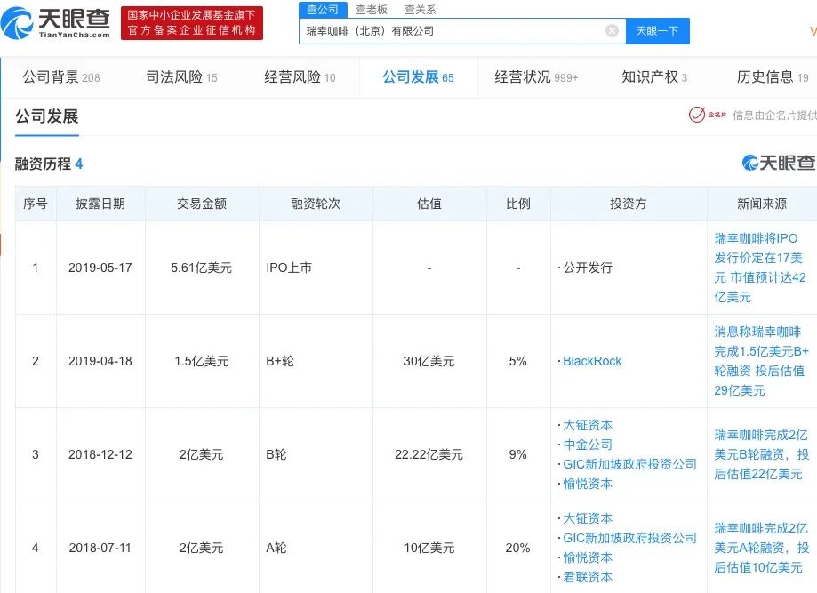
Task: Open the 公司发展 tab
Action: 418,77
